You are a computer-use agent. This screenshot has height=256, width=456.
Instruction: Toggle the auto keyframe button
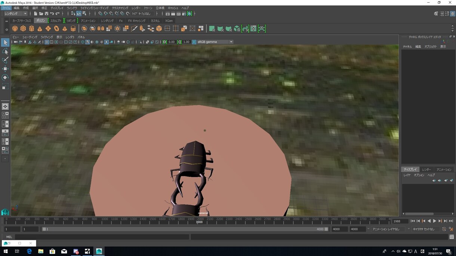444,229
